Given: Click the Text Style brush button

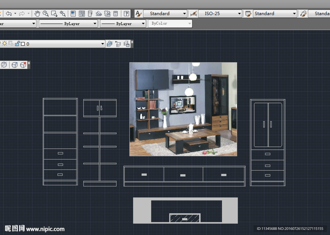Looking at the screenshot, I should coord(139,14).
